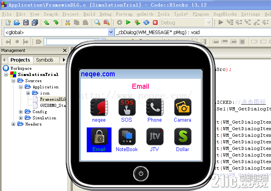Tap the NoteBook app icon
Image resolution: width=271 pixels, height=191 pixels.
(x=127, y=137)
